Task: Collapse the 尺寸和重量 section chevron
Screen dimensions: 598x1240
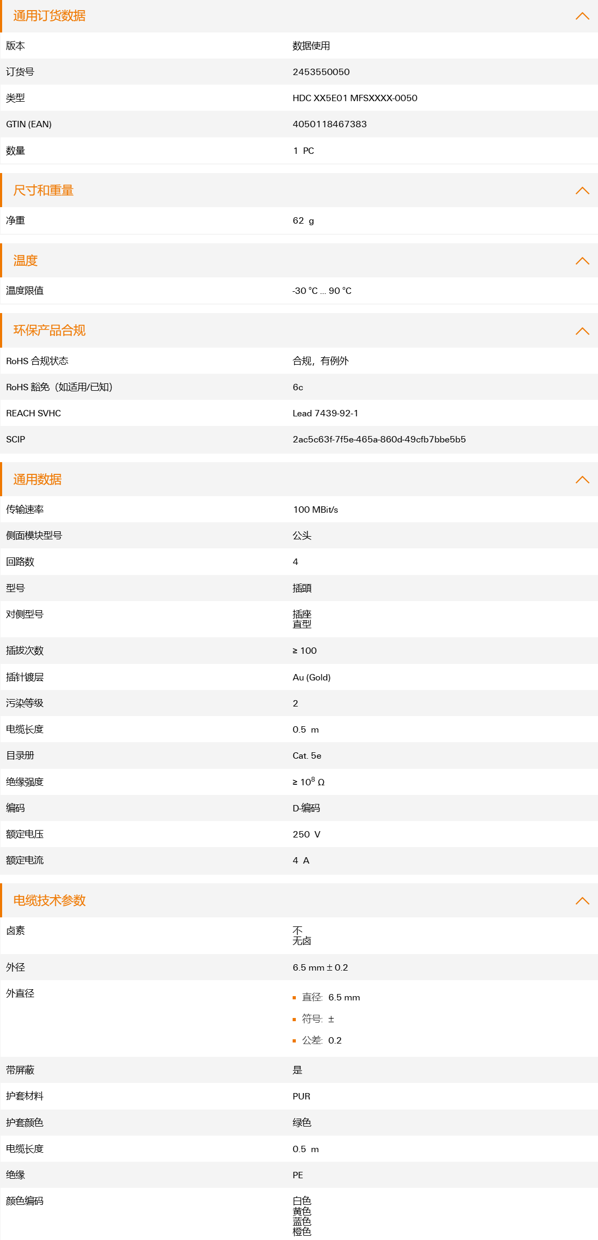Action: (582, 191)
